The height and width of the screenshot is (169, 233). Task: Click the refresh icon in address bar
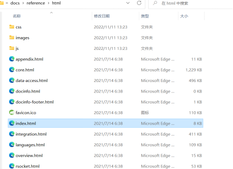pyautogui.click(x=139, y=3)
